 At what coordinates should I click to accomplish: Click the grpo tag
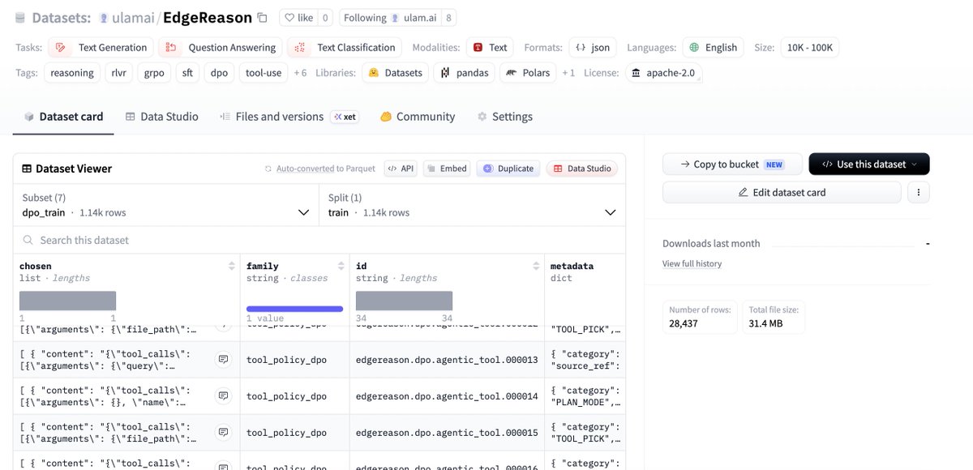[154, 72]
